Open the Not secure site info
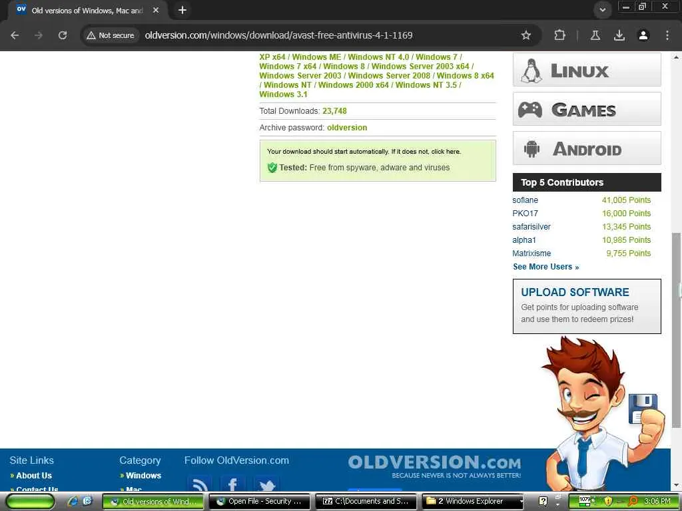Viewport: 682px width, 511px height. 110,35
